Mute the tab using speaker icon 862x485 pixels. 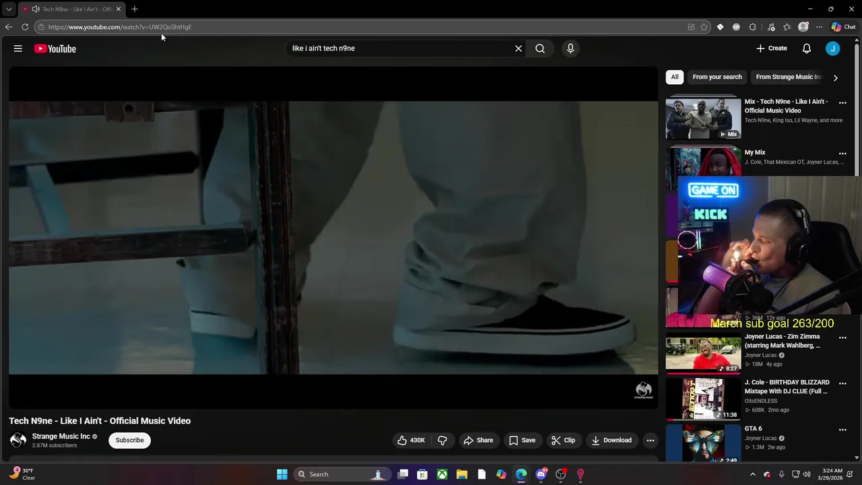(x=36, y=9)
